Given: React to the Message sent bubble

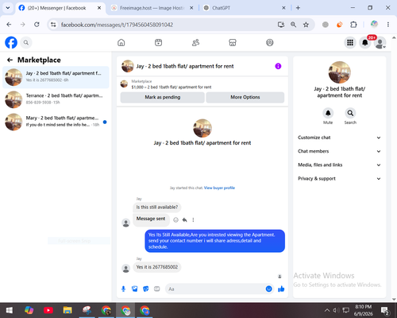Looking at the screenshot, I should [175, 219].
